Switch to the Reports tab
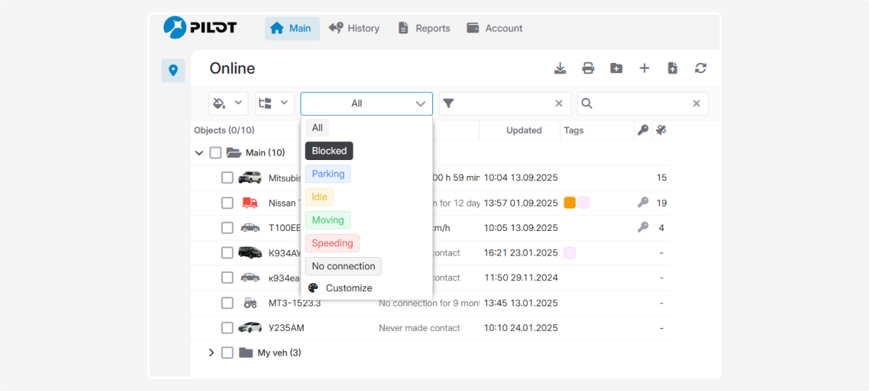 click(424, 28)
